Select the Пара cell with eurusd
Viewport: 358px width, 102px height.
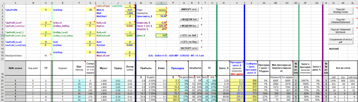click(162, 10)
